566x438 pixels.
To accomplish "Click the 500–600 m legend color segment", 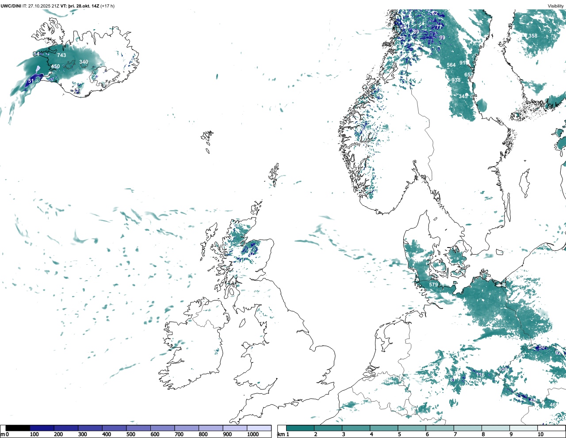I will tap(138, 428).
